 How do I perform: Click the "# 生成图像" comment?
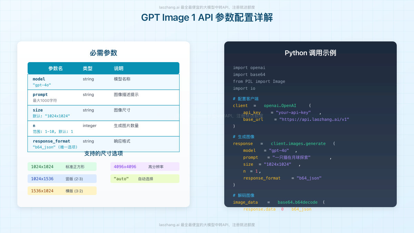pos(244,137)
